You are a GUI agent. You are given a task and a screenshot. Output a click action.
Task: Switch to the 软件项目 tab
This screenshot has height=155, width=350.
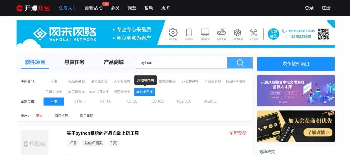click(x=35, y=62)
